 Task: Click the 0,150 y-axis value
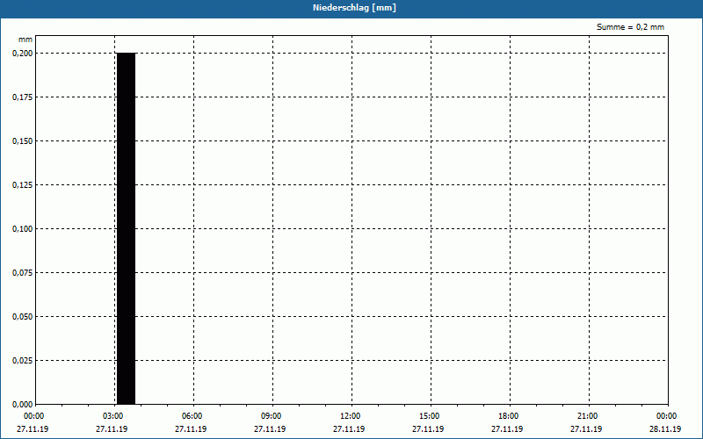coord(23,140)
